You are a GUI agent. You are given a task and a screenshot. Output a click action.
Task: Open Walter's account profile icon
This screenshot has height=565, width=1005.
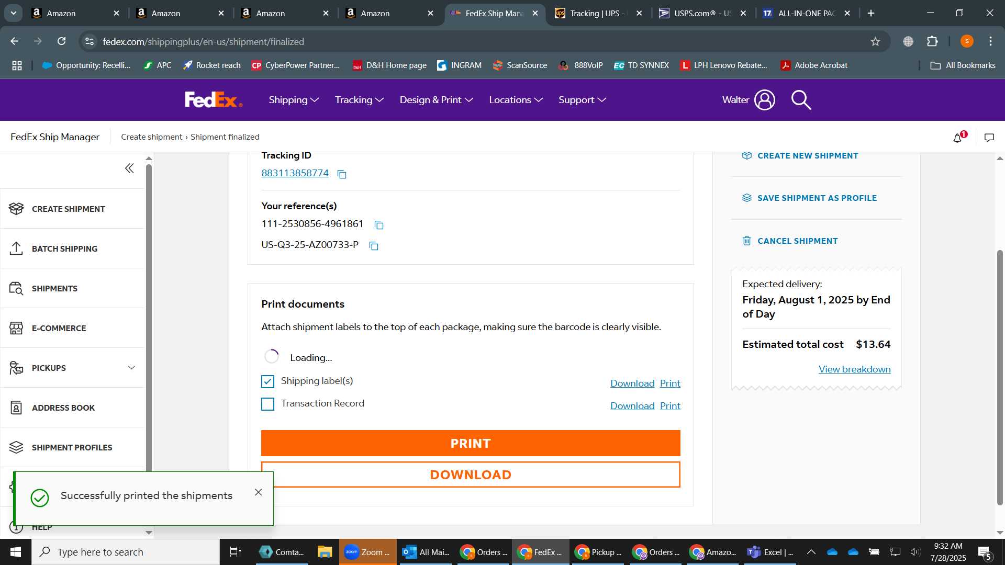click(764, 100)
